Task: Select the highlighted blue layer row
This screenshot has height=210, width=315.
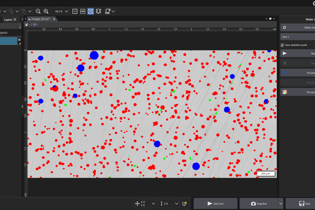Action: [9, 41]
